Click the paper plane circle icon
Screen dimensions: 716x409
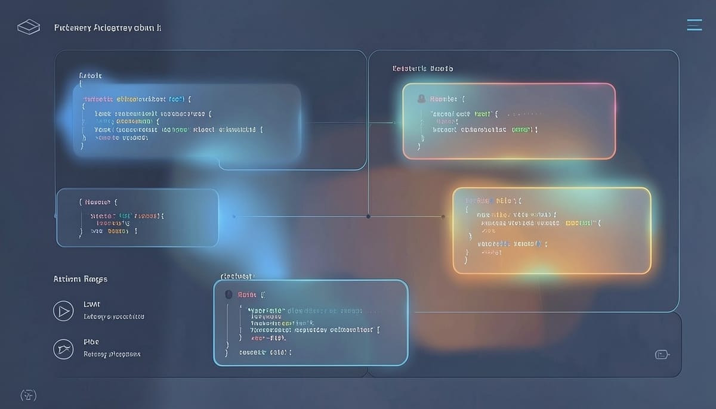coord(63,348)
